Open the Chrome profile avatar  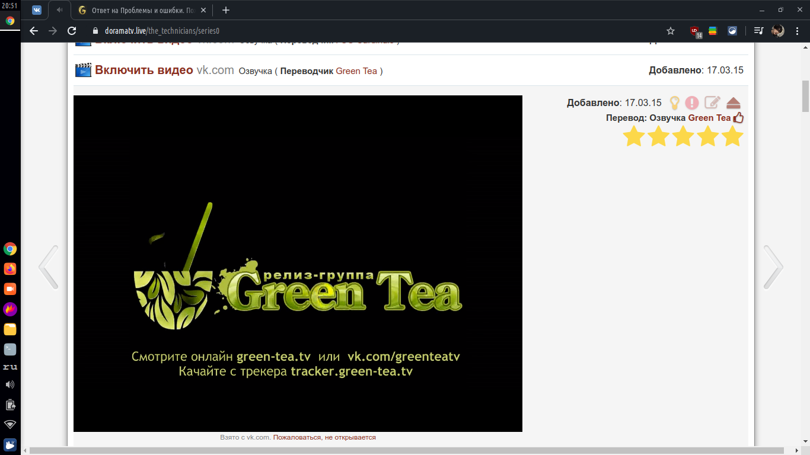(778, 31)
